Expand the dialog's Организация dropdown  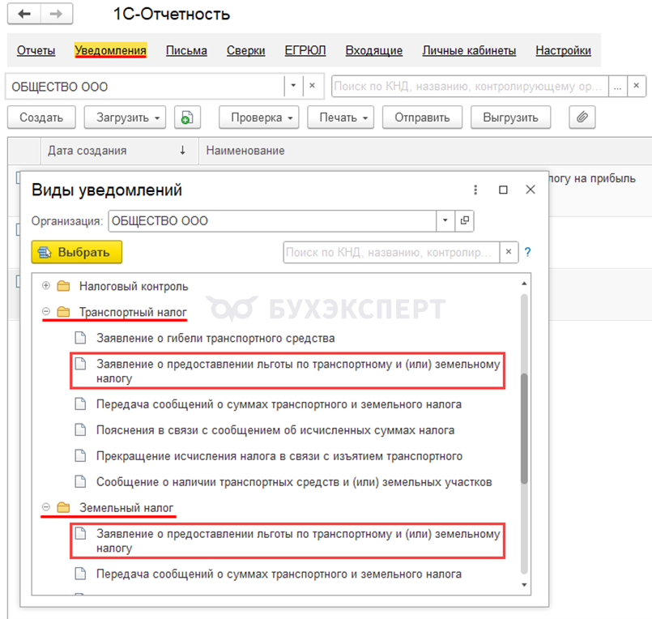click(445, 220)
